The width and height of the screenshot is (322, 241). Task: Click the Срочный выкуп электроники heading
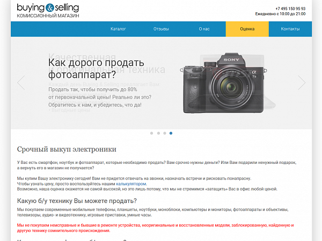(67, 149)
